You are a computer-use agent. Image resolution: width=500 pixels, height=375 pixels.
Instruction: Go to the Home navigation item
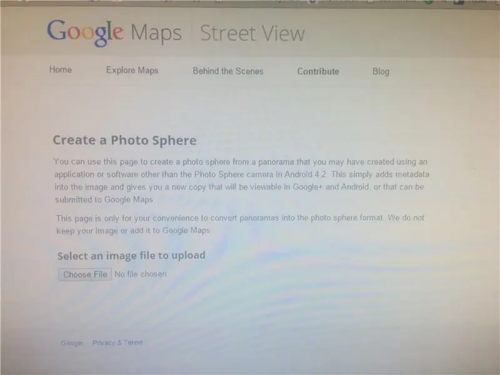[60, 69]
